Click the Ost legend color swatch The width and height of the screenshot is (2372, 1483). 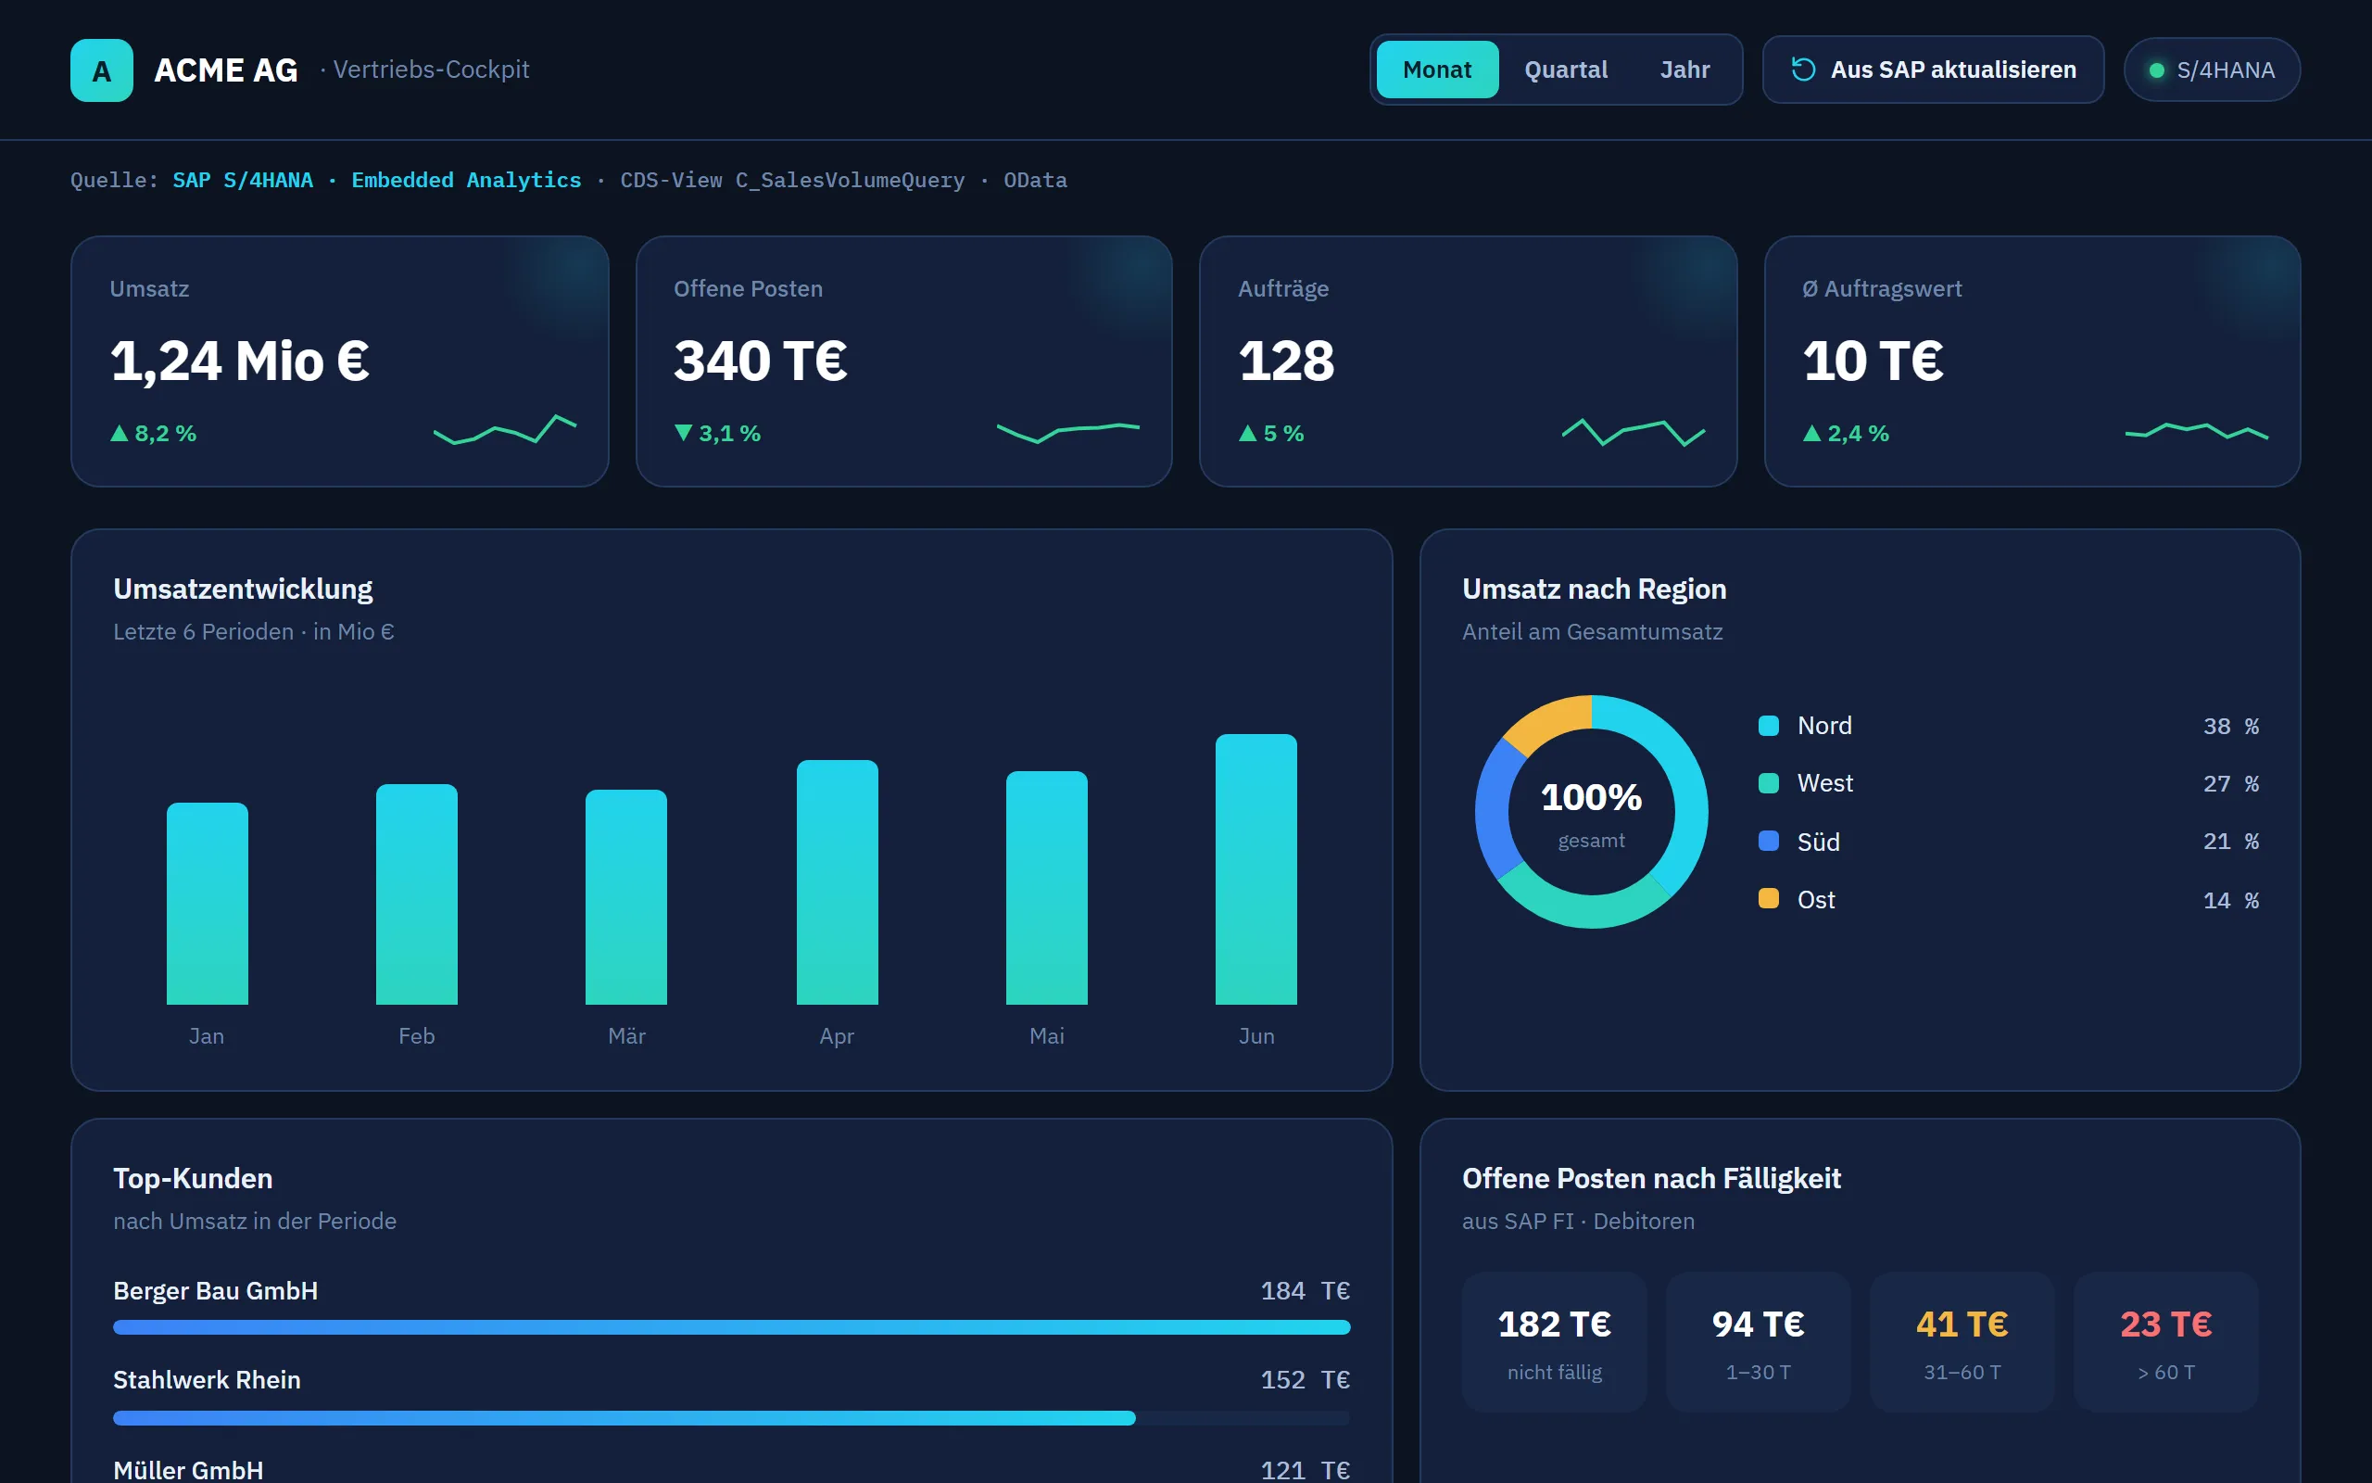click(x=1769, y=898)
